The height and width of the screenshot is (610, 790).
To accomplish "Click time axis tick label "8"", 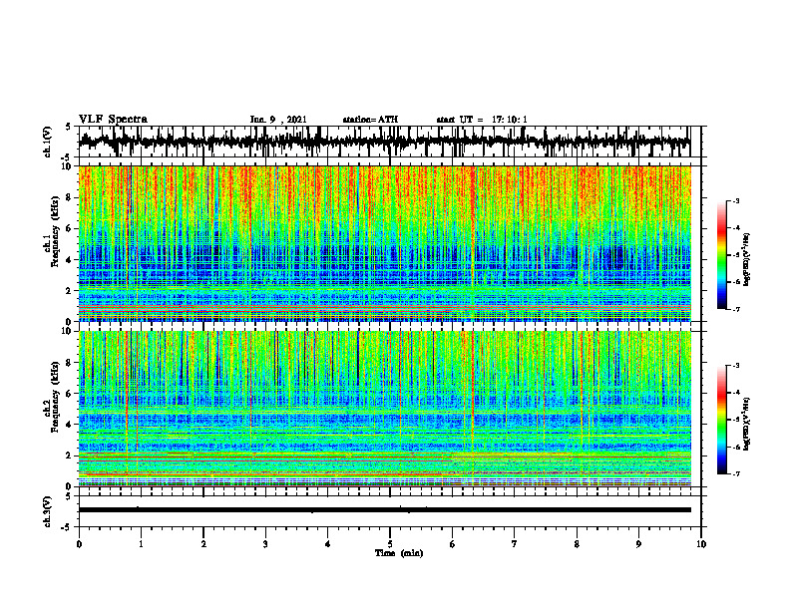I will click(x=577, y=544).
